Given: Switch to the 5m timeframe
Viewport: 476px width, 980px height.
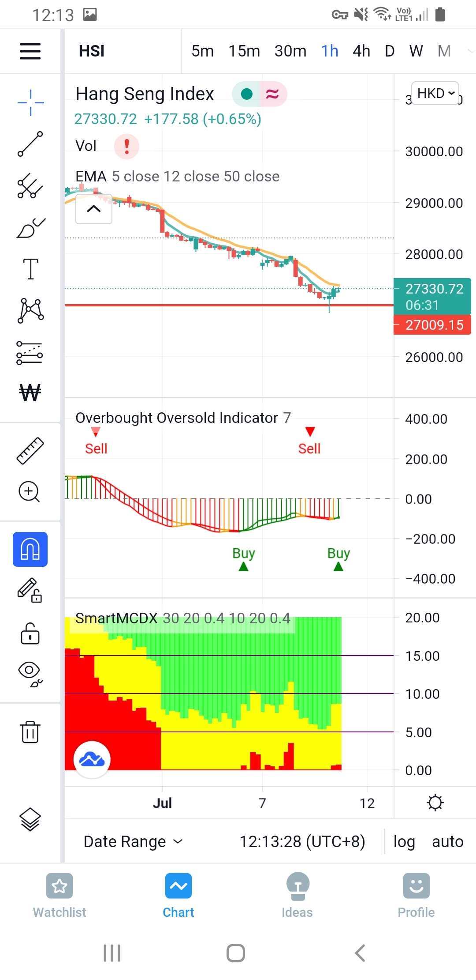Looking at the screenshot, I should point(202,51).
